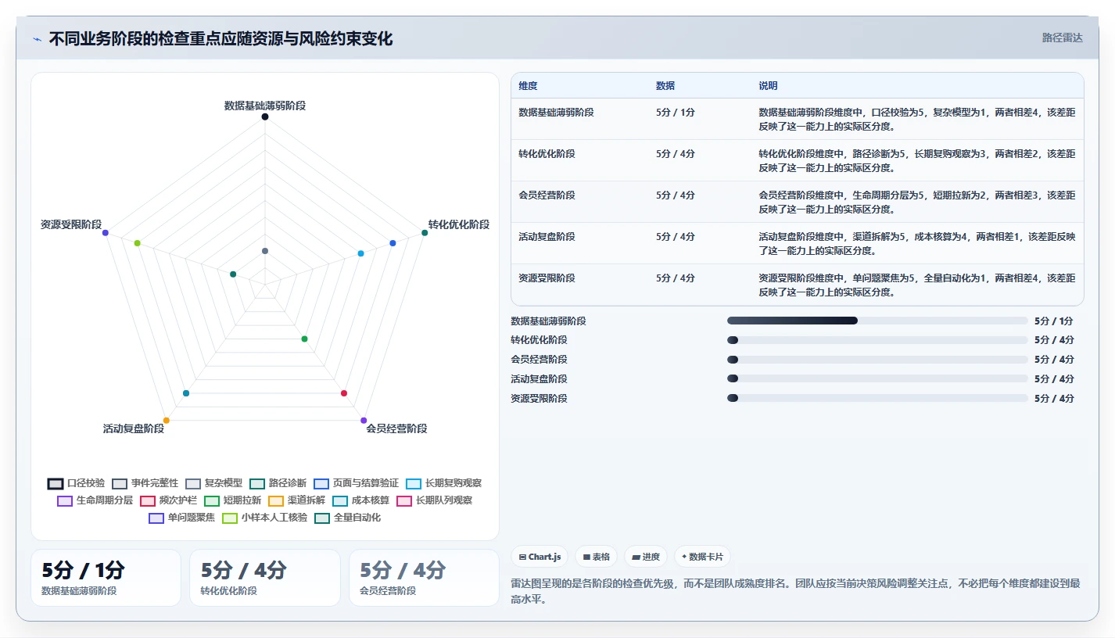The width and height of the screenshot is (1115, 638).
Task: Click the red data point on the radar
Action: point(344,393)
